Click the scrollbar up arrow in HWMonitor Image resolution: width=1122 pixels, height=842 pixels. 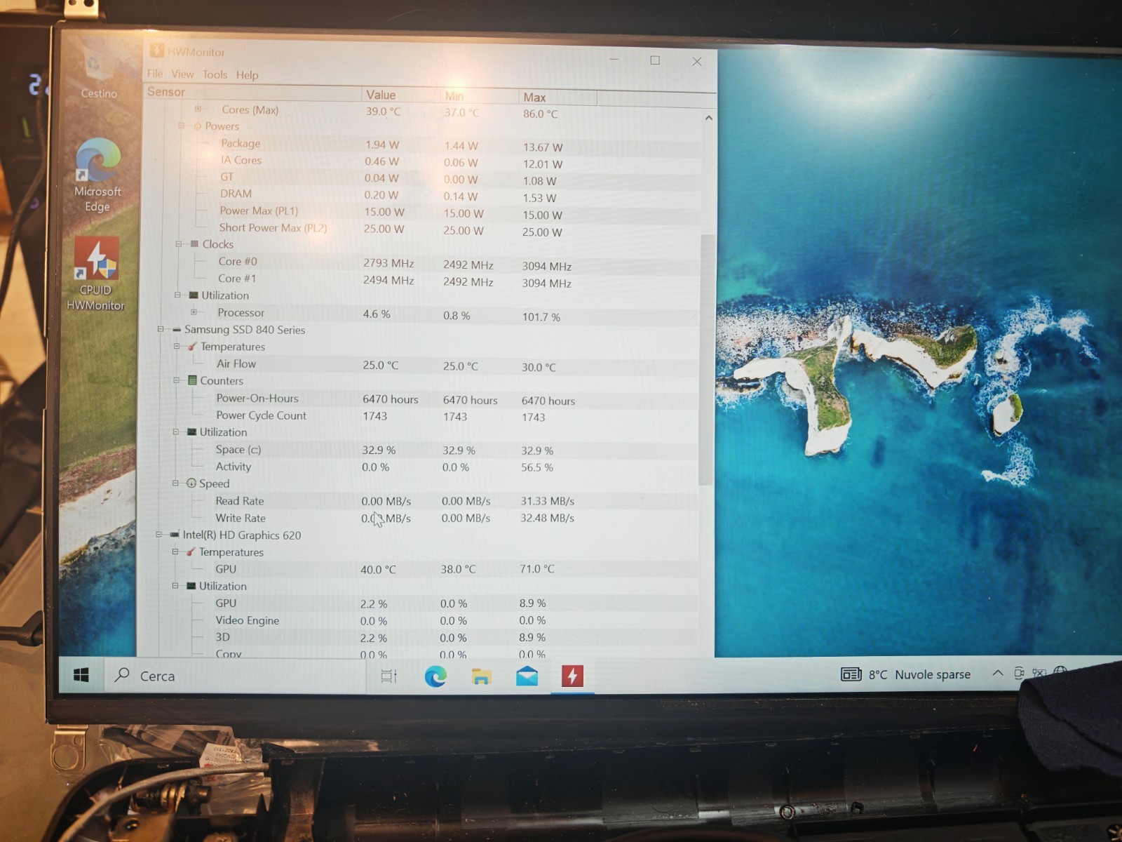click(708, 118)
